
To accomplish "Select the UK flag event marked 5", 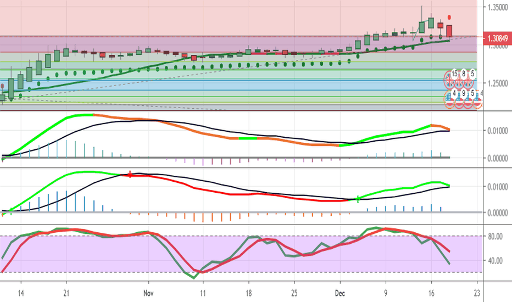I will point(469,81).
